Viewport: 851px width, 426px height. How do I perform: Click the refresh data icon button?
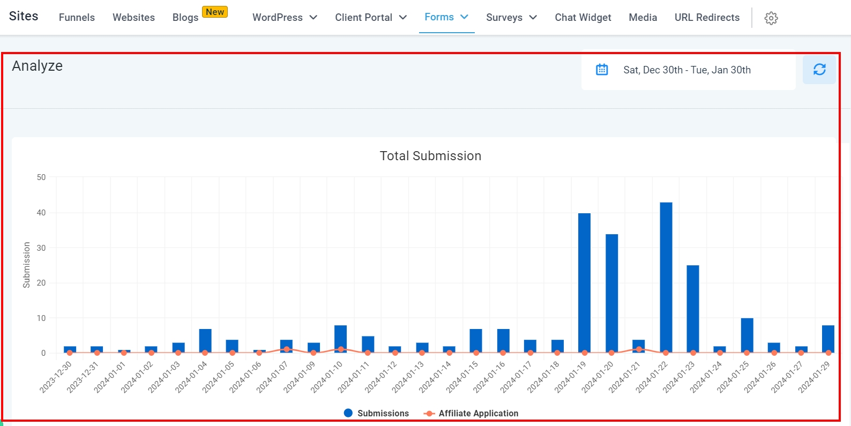click(819, 70)
